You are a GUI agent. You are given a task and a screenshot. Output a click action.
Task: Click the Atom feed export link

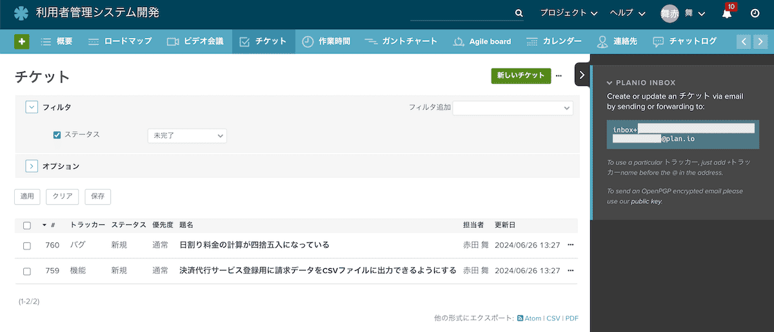click(x=529, y=318)
